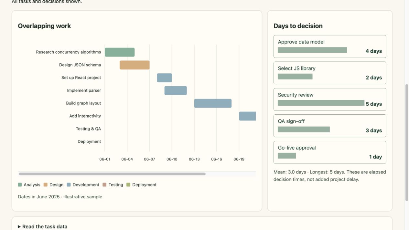409x230 pixels.
Task: Click the 06-19 axis date label
Action: (239, 159)
